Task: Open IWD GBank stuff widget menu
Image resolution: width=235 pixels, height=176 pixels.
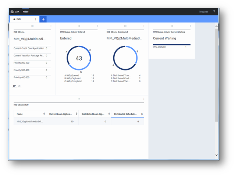Action: [x=144, y=99]
